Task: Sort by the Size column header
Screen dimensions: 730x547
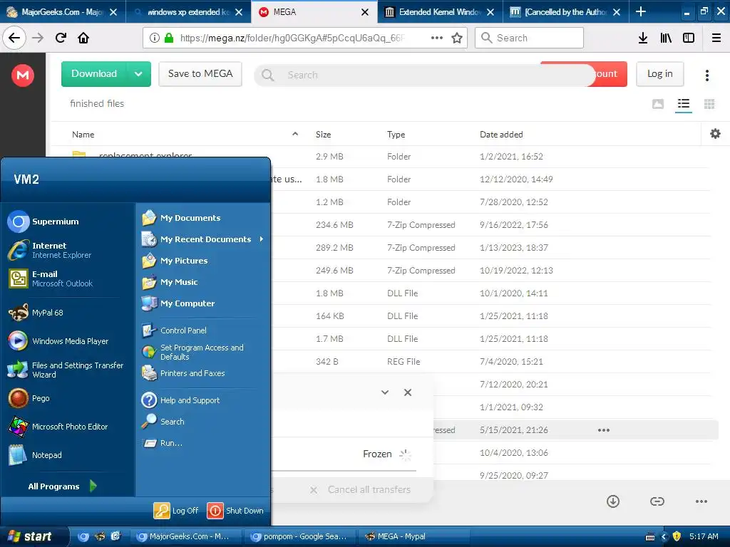Action: coord(323,135)
